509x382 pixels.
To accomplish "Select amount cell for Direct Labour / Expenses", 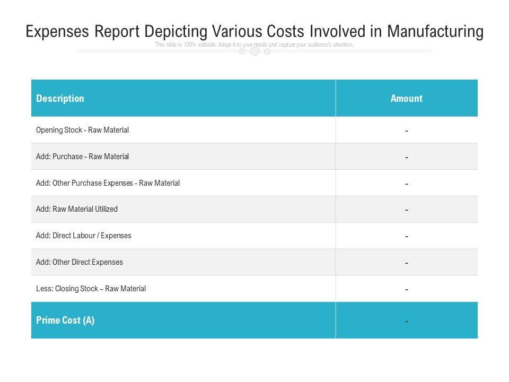I will 406,236.
